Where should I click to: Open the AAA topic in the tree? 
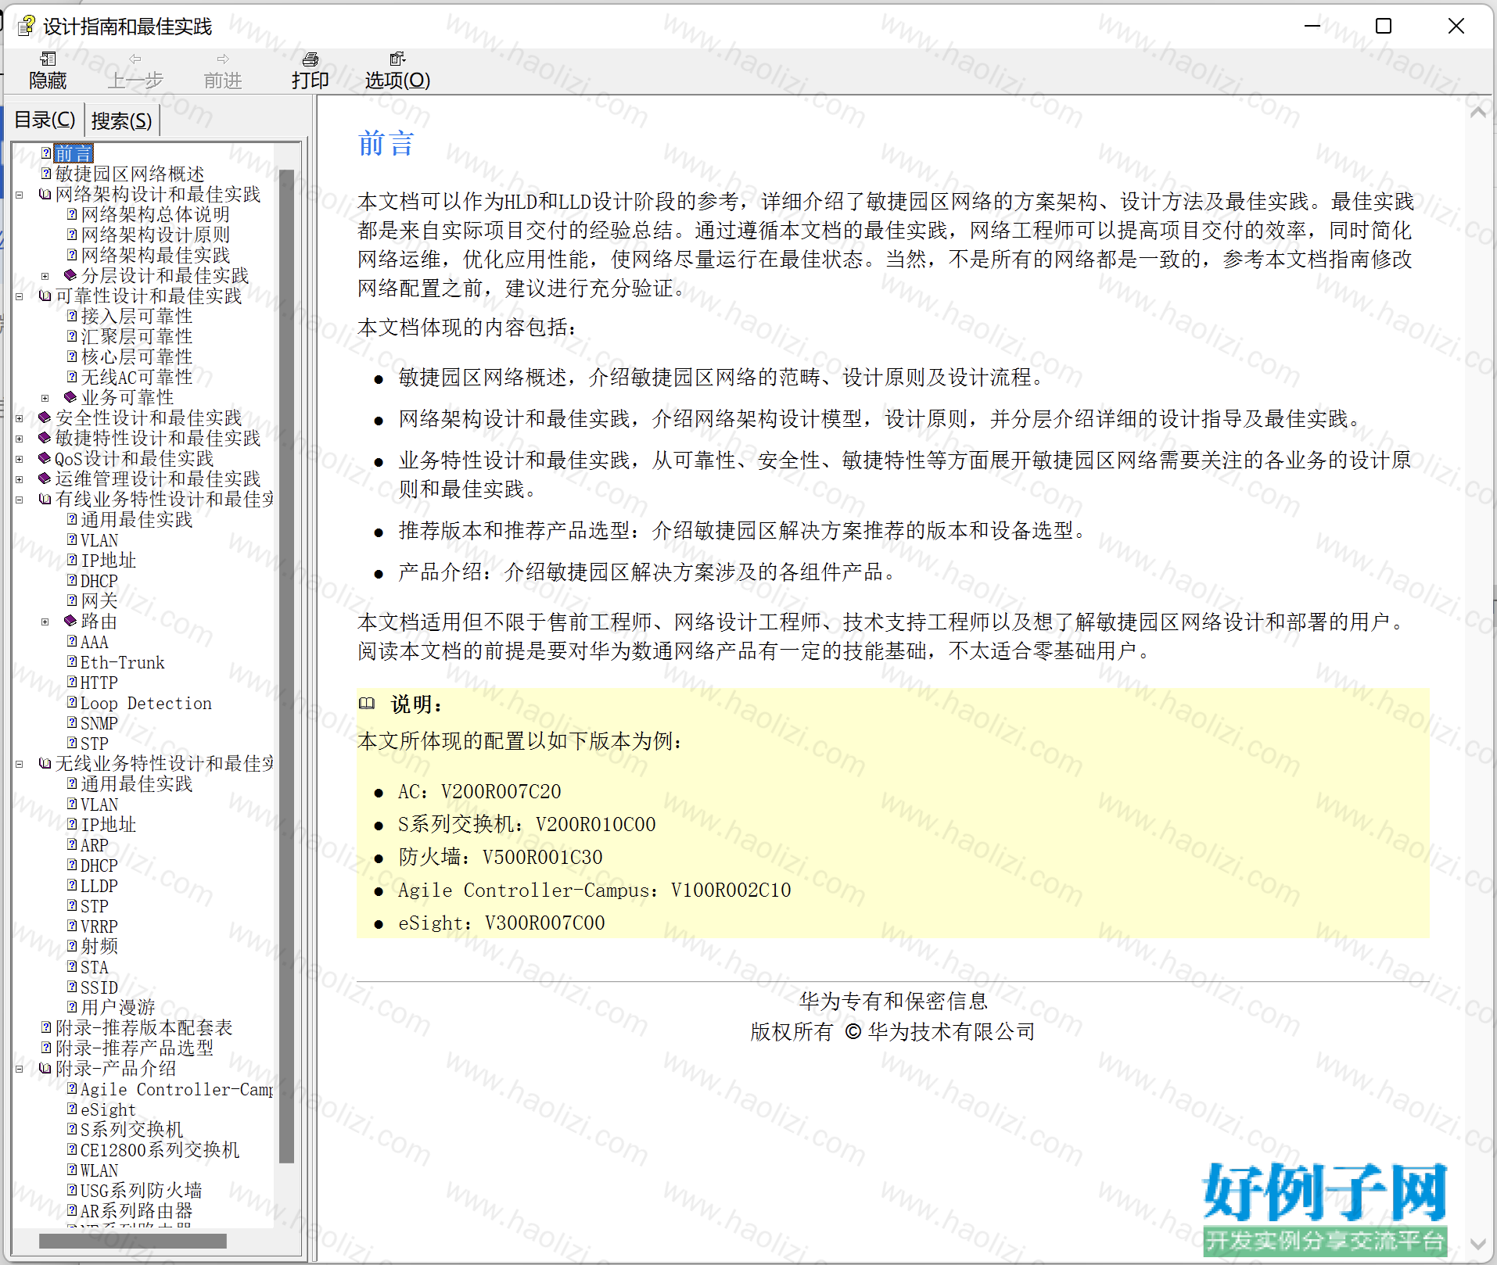click(95, 642)
